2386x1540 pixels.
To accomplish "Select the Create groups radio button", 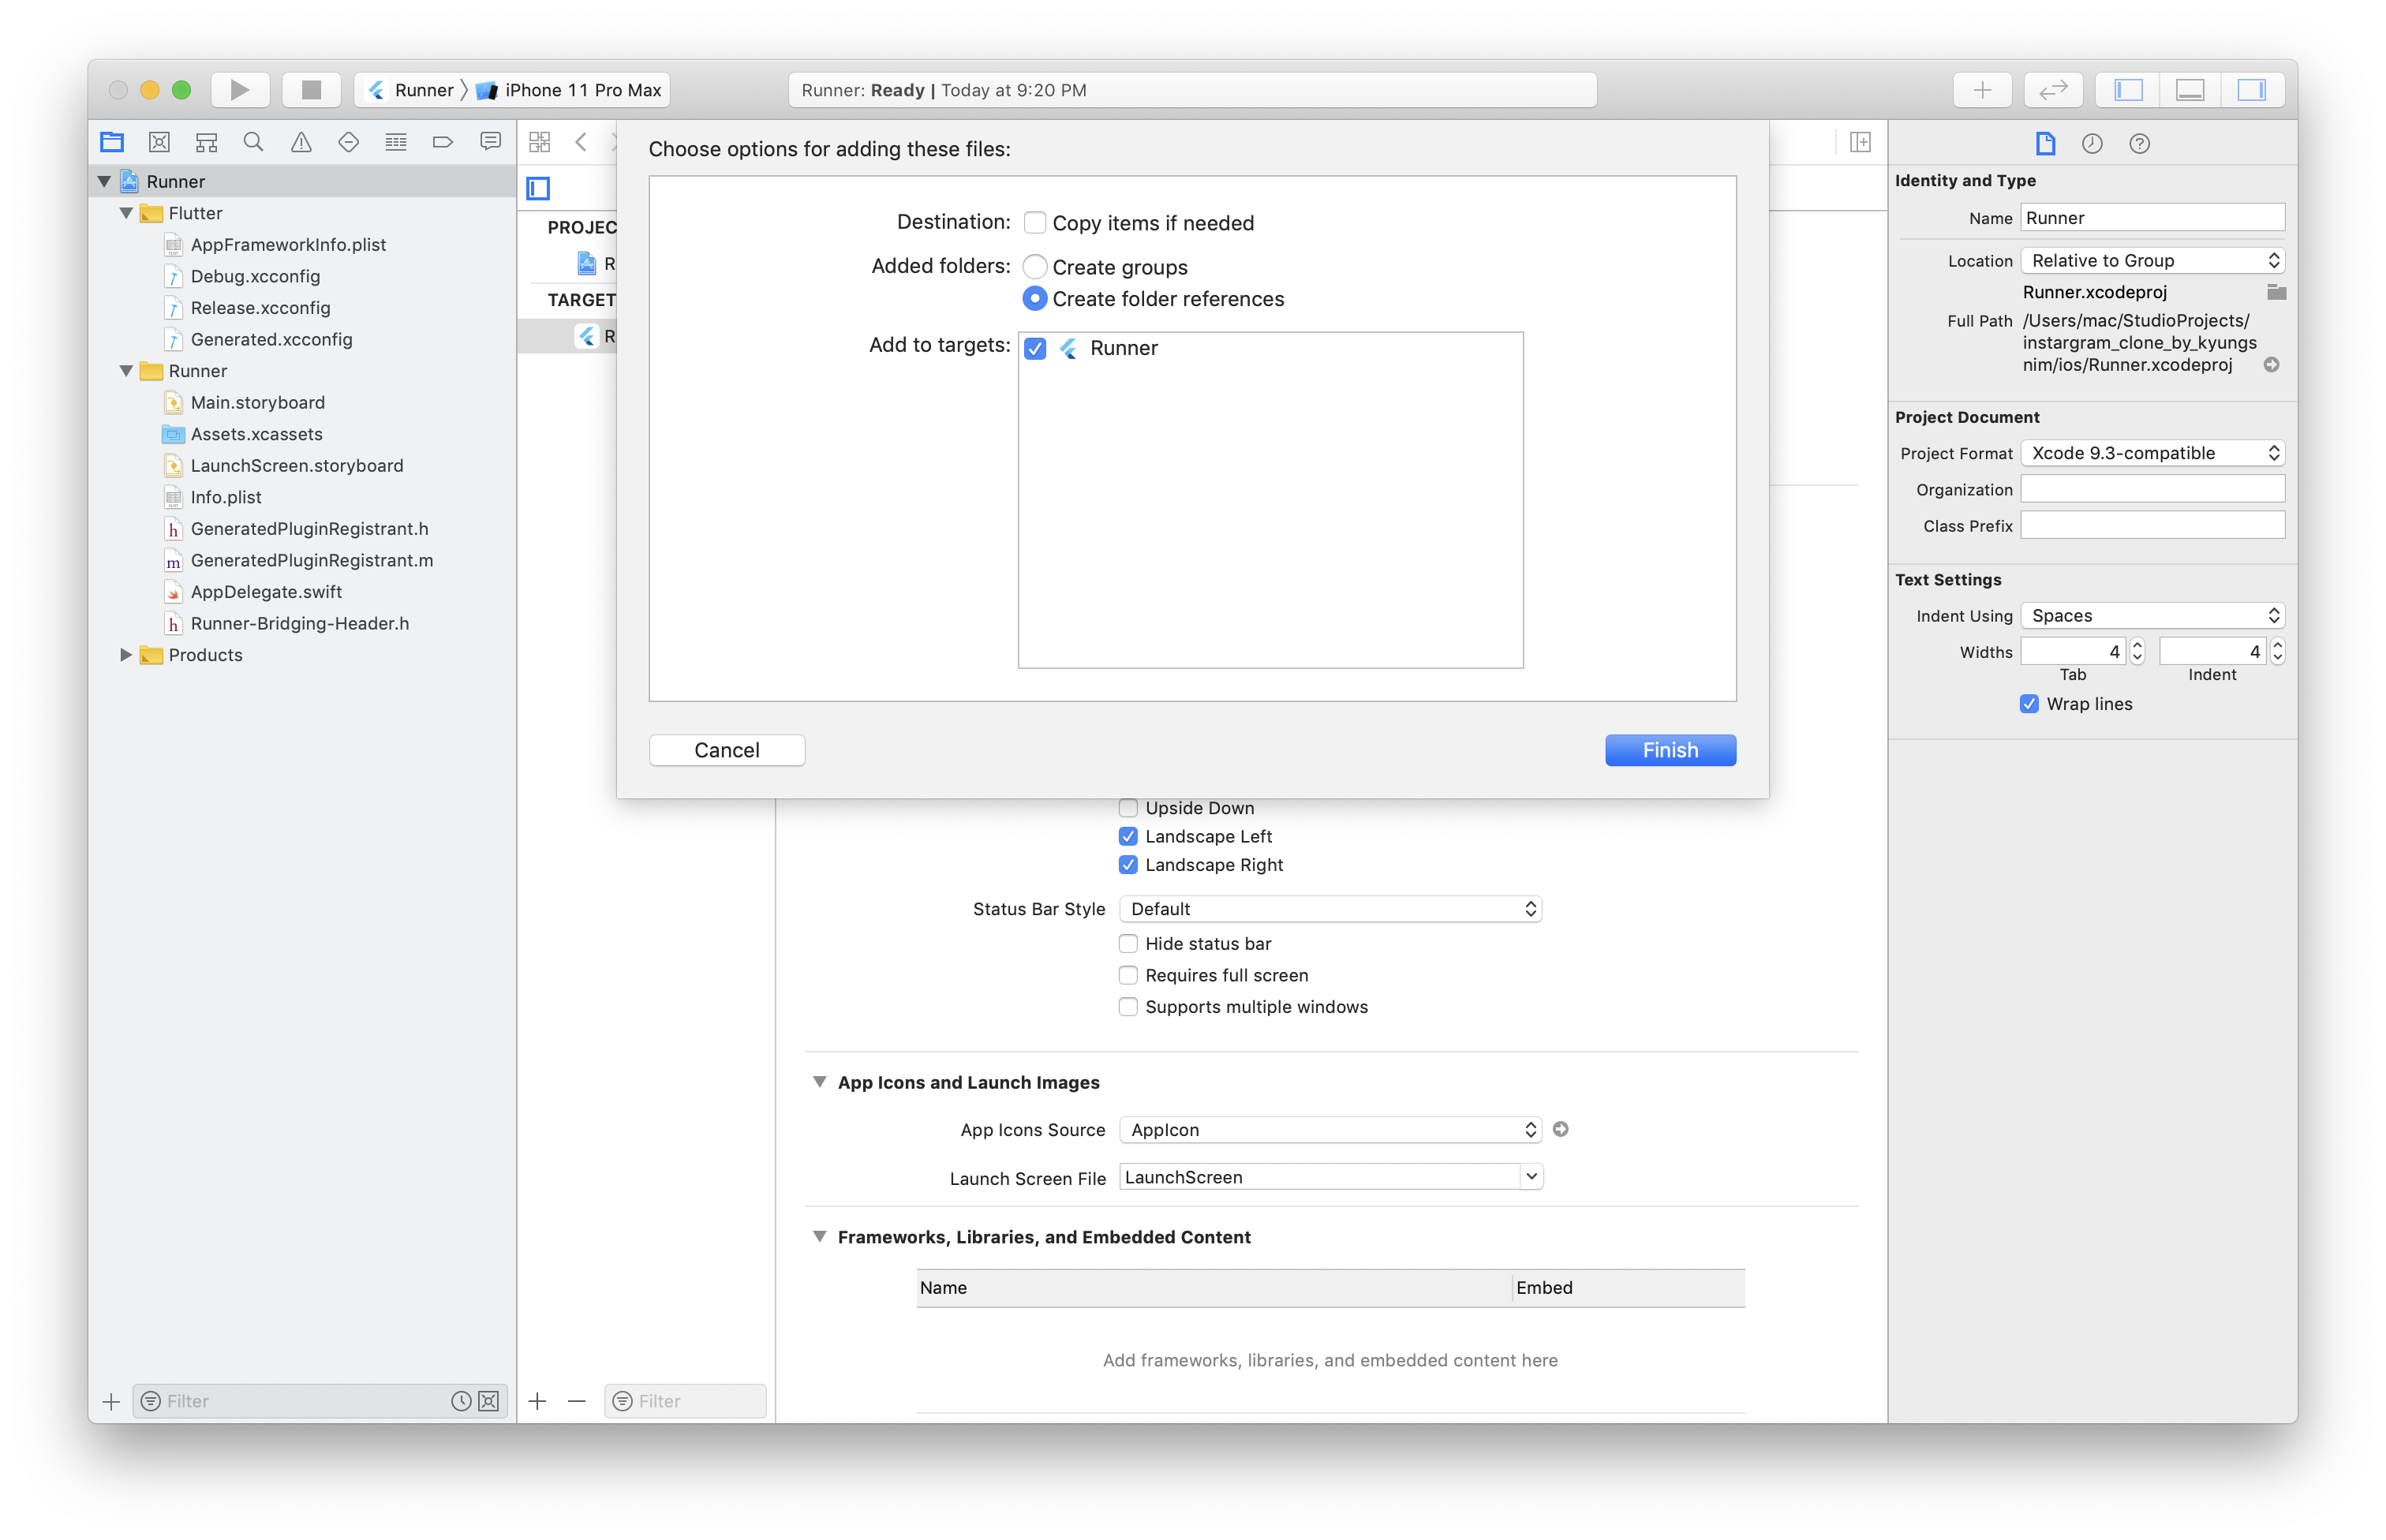I will [x=1035, y=267].
